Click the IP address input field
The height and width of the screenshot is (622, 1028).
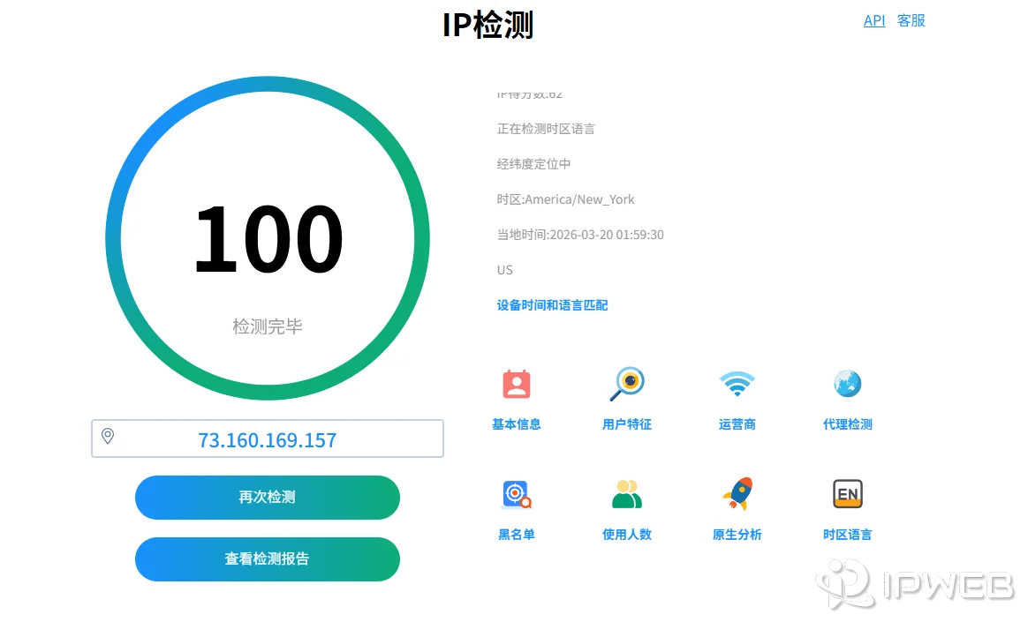click(x=267, y=438)
